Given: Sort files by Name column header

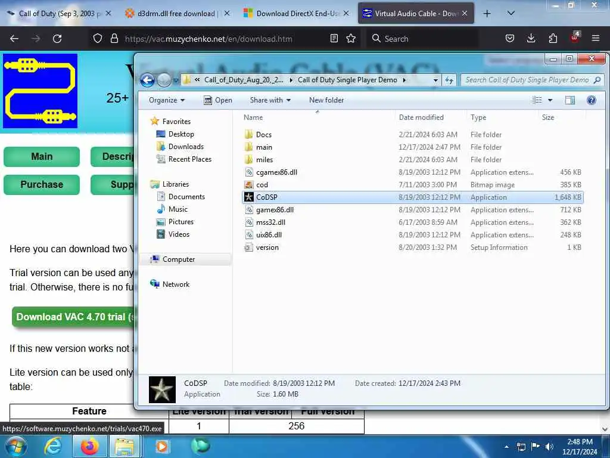Looking at the screenshot, I should 317,117.
